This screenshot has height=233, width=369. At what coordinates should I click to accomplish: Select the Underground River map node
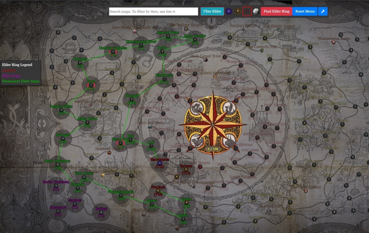pyautogui.click(x=141, y=45)
